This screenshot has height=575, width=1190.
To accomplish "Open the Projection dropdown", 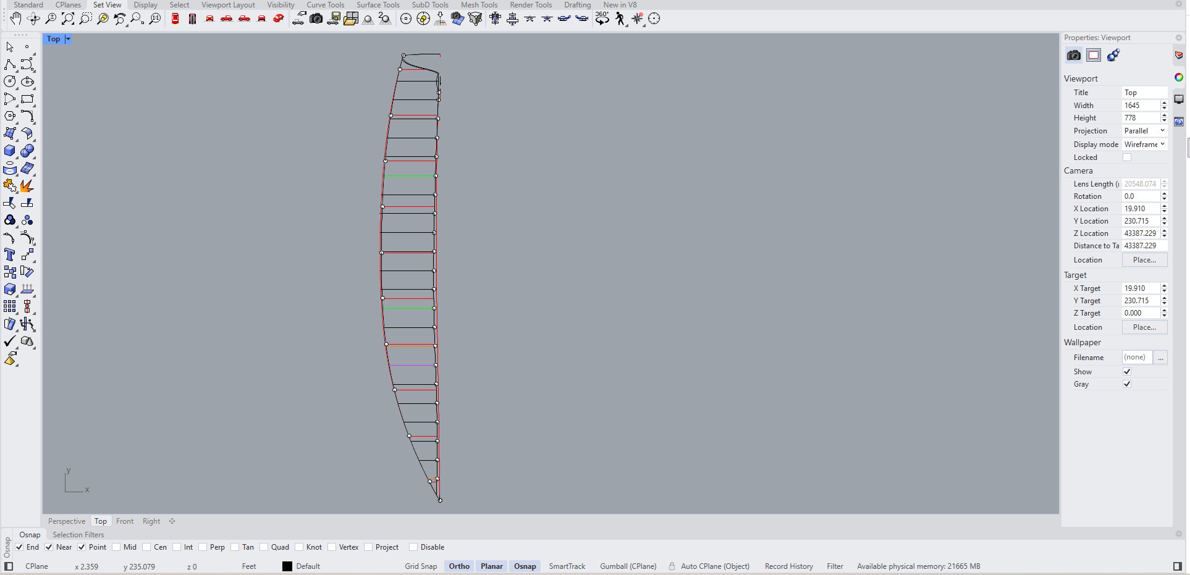I will [x=1144, y=131].
